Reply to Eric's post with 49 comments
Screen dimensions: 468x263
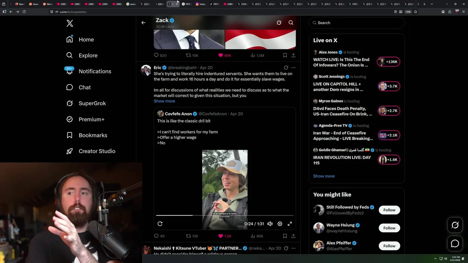159,236
